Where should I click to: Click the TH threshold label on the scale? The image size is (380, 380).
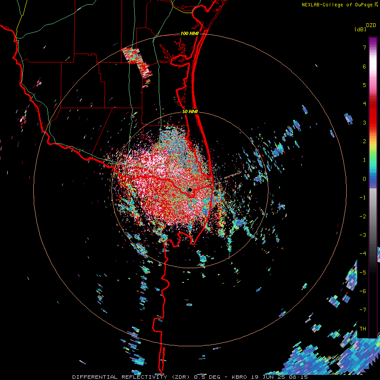(x=363, y=329)
